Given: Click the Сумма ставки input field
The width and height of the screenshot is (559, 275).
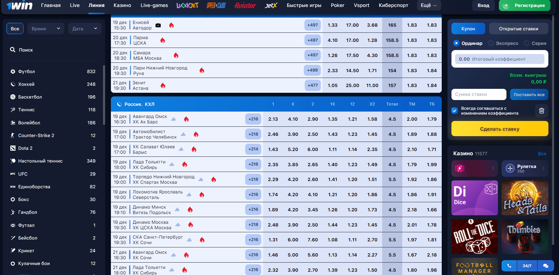Looking at the screenshot, I should pos(479,94).
